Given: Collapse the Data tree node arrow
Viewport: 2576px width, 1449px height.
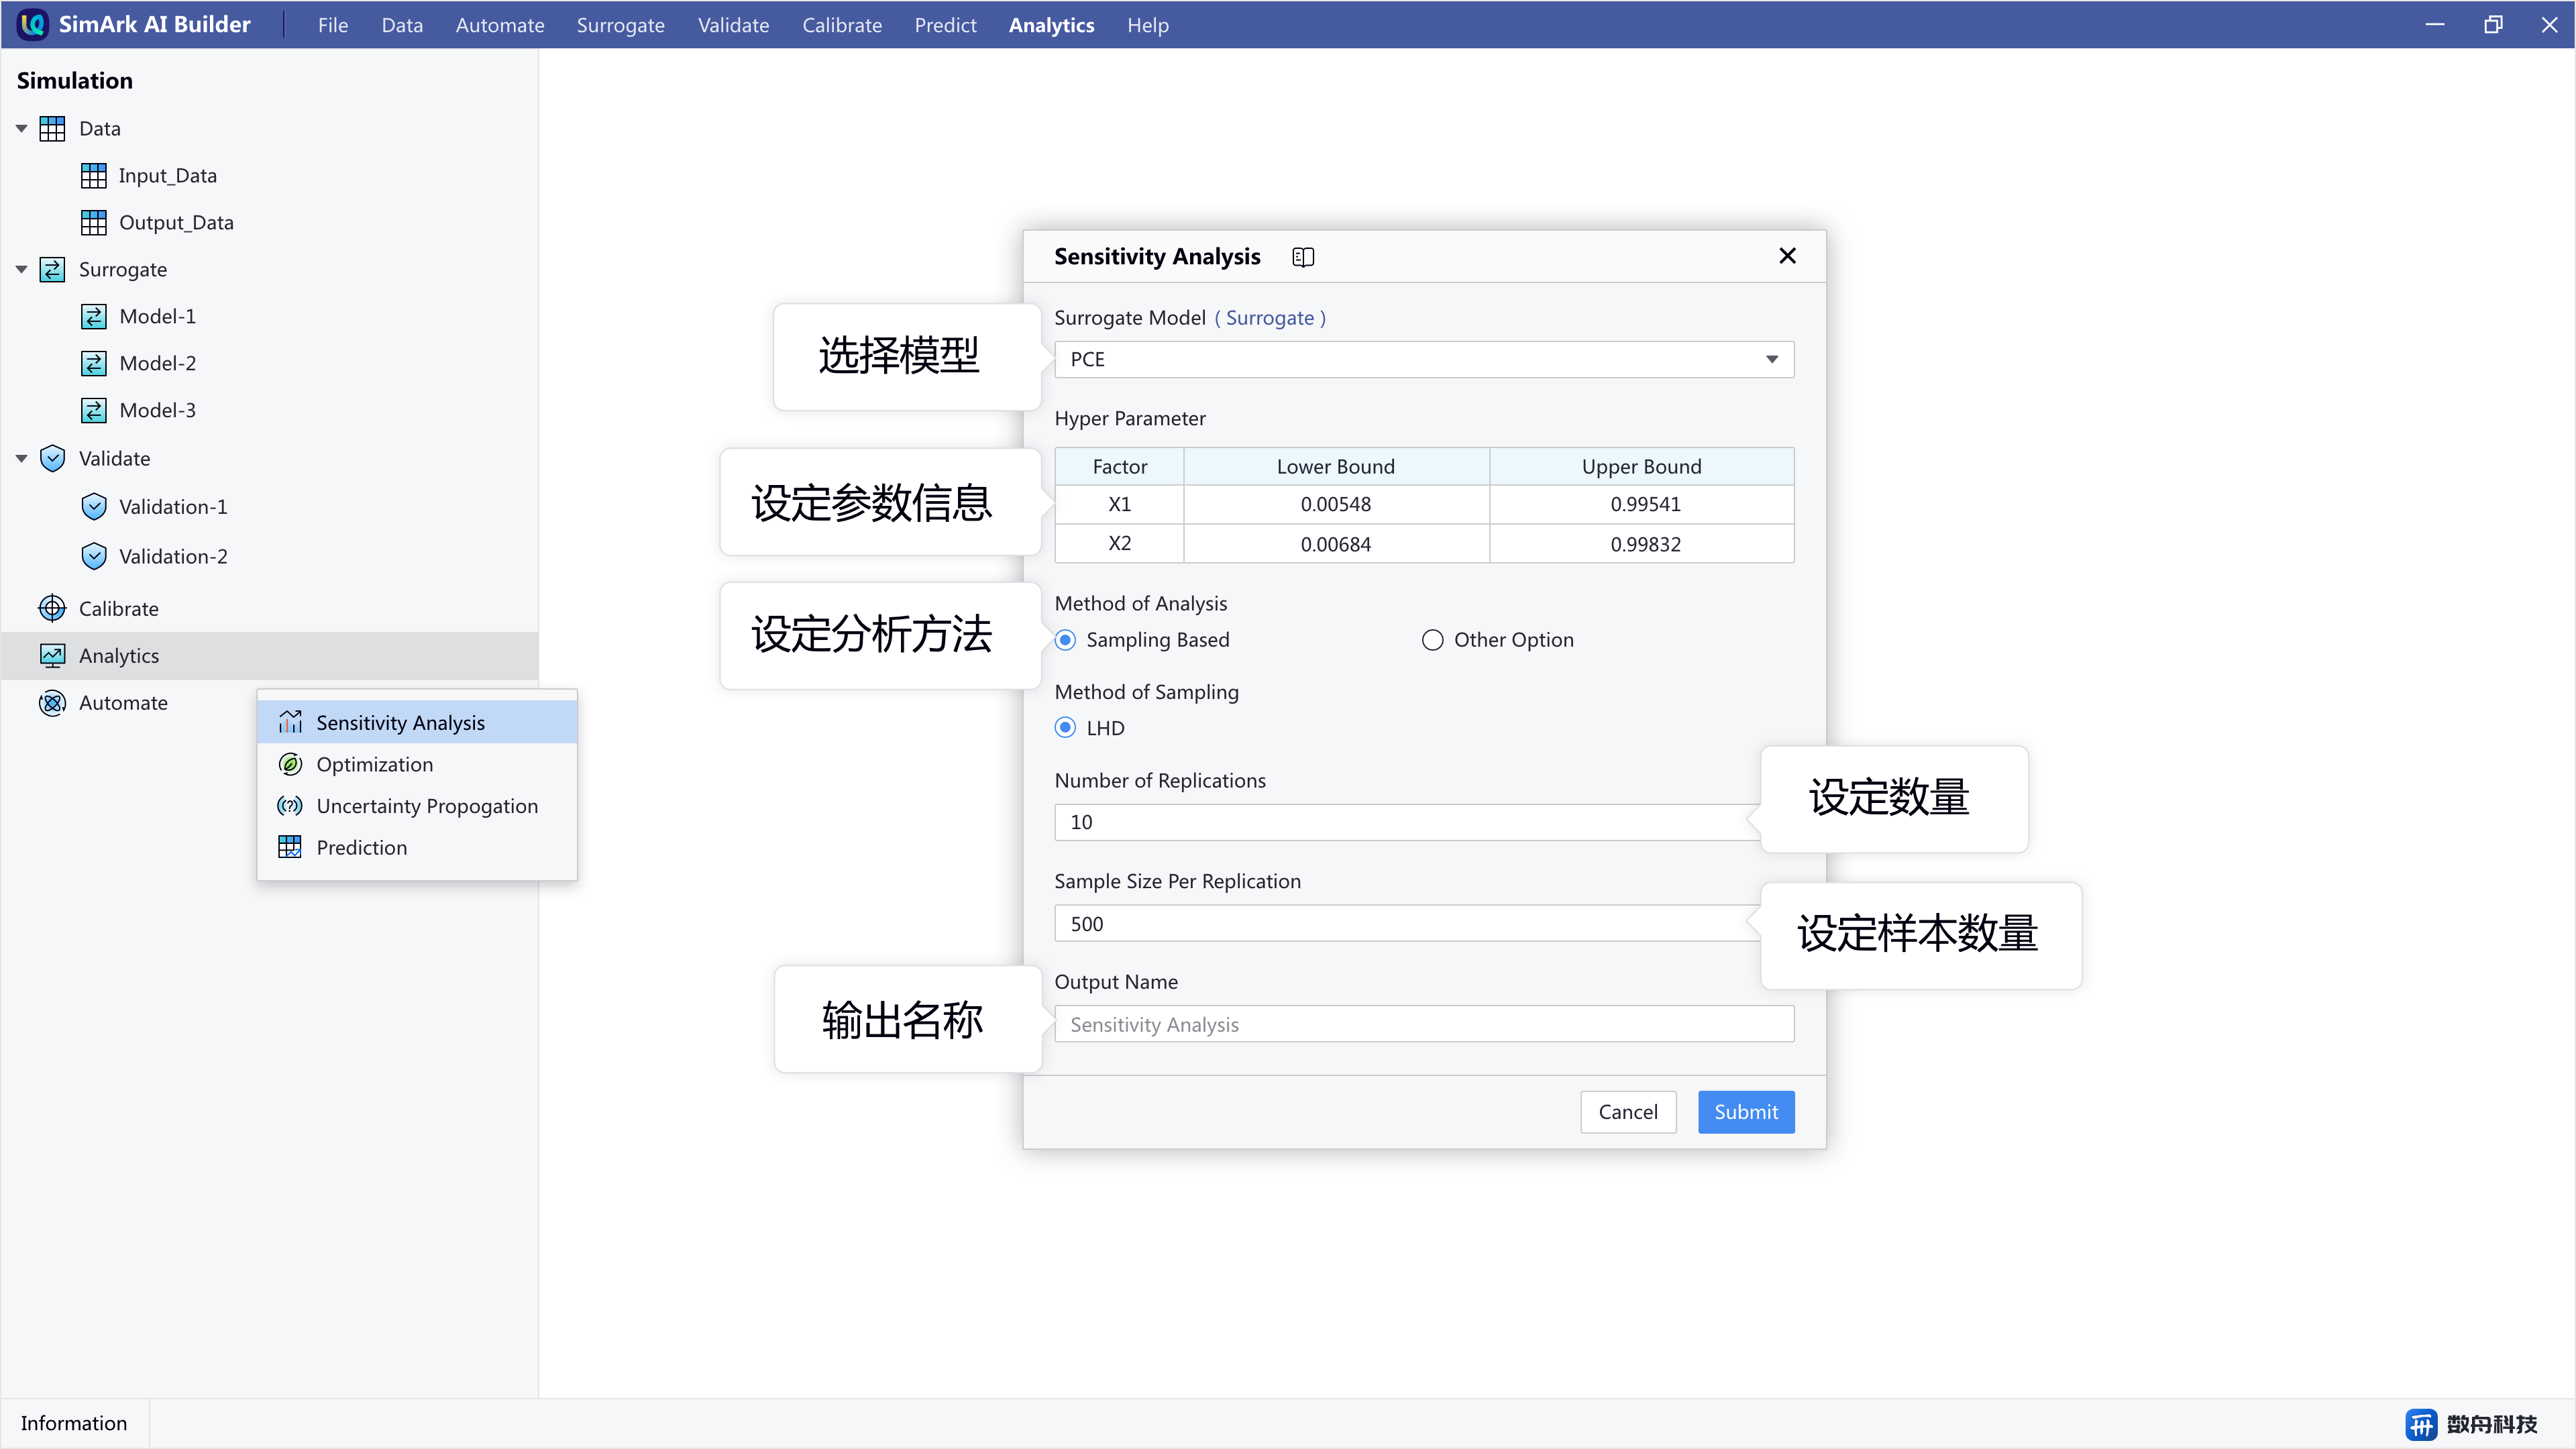Looking at the screenshot, I should point(21,128).
